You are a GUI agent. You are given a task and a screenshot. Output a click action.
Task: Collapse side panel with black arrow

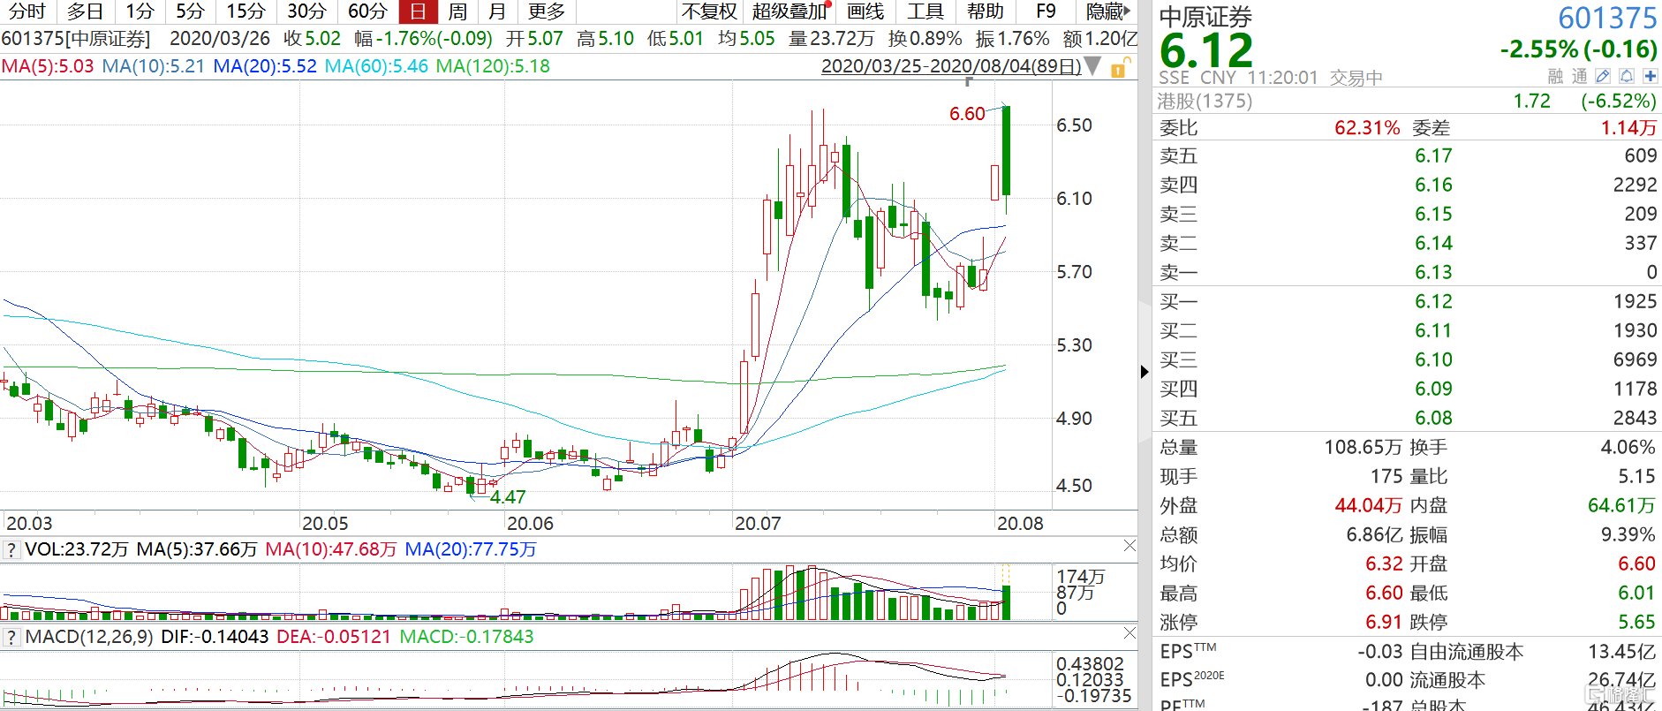tap(1145, 372)
